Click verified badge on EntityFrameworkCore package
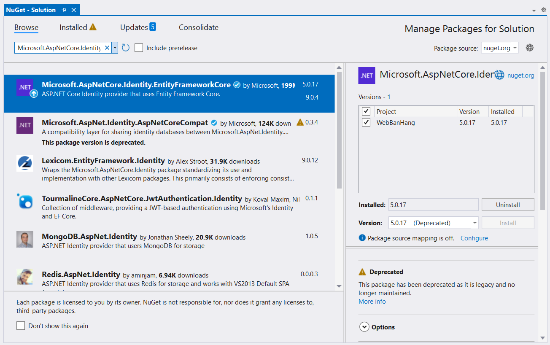Viewport: 550px width, 345px height. (237, 85)
